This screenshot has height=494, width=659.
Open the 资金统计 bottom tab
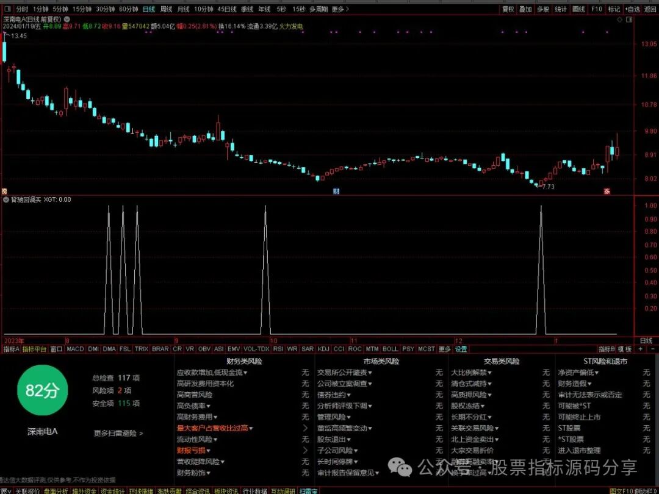pyautogui.click(x=112, y=490)
